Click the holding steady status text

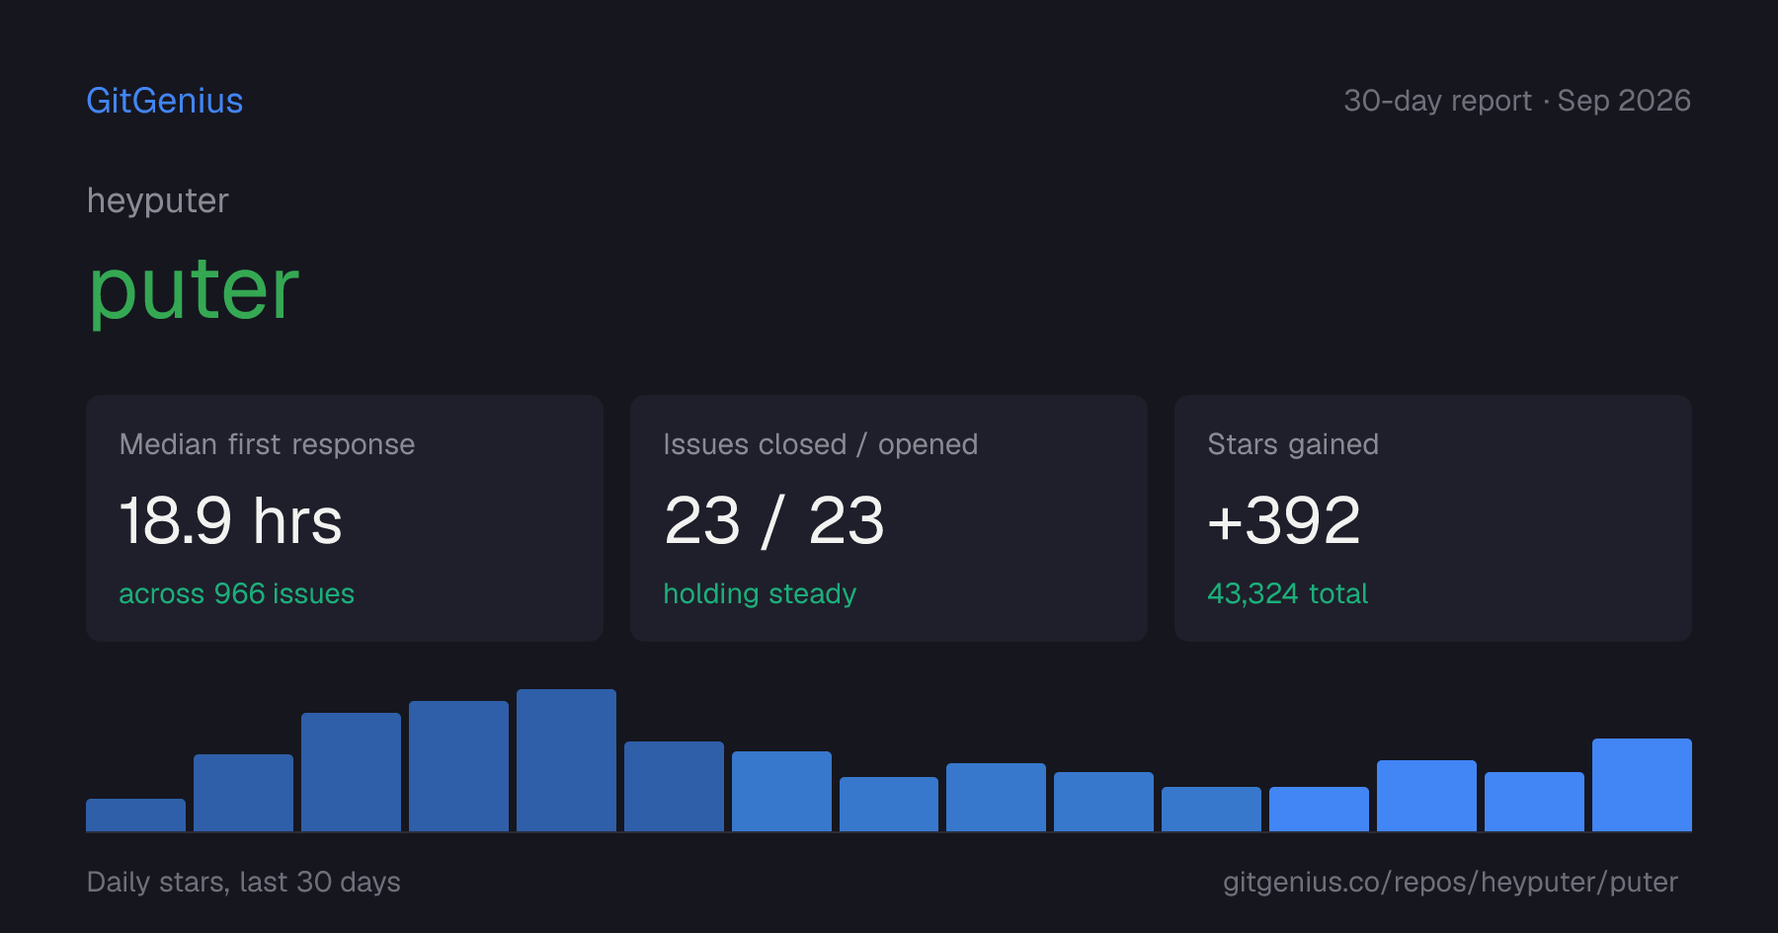tap(760, 593)
